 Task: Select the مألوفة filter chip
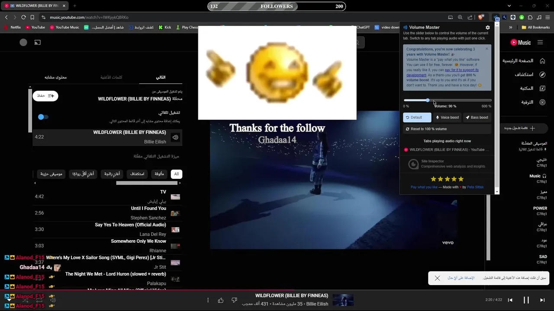point(159,174)
